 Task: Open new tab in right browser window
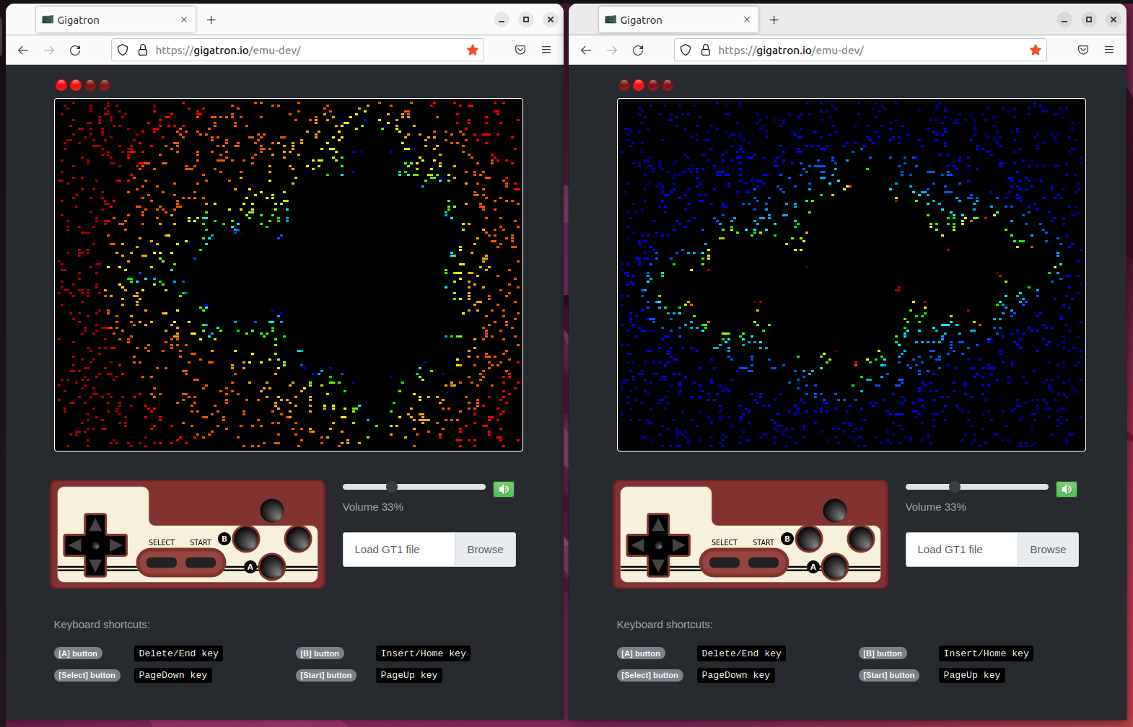click(774, 19)
